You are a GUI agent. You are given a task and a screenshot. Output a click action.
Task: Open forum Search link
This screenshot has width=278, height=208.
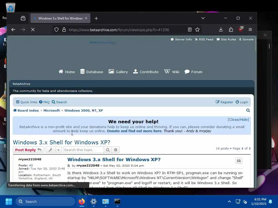coord(59,102)
